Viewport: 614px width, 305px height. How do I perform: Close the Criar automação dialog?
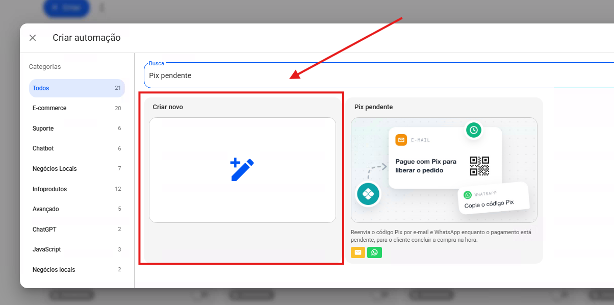(33, 38)
